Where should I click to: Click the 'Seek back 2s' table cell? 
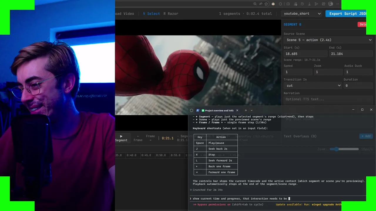click(222, 149)
